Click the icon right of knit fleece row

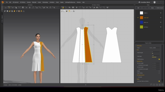[x=161, y=27]
